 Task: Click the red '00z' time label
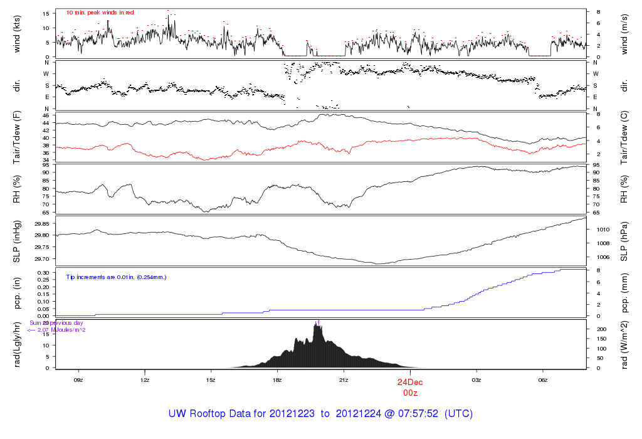click(410, 393)
